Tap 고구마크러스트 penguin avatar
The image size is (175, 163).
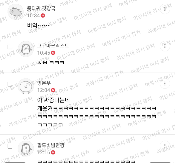[26, 49]
